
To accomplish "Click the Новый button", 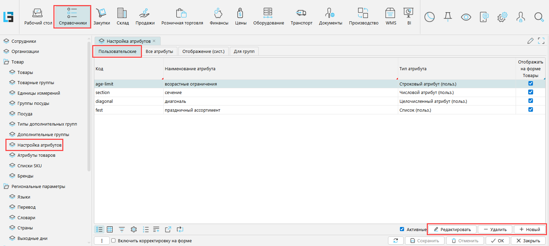I will click(530, 230).
